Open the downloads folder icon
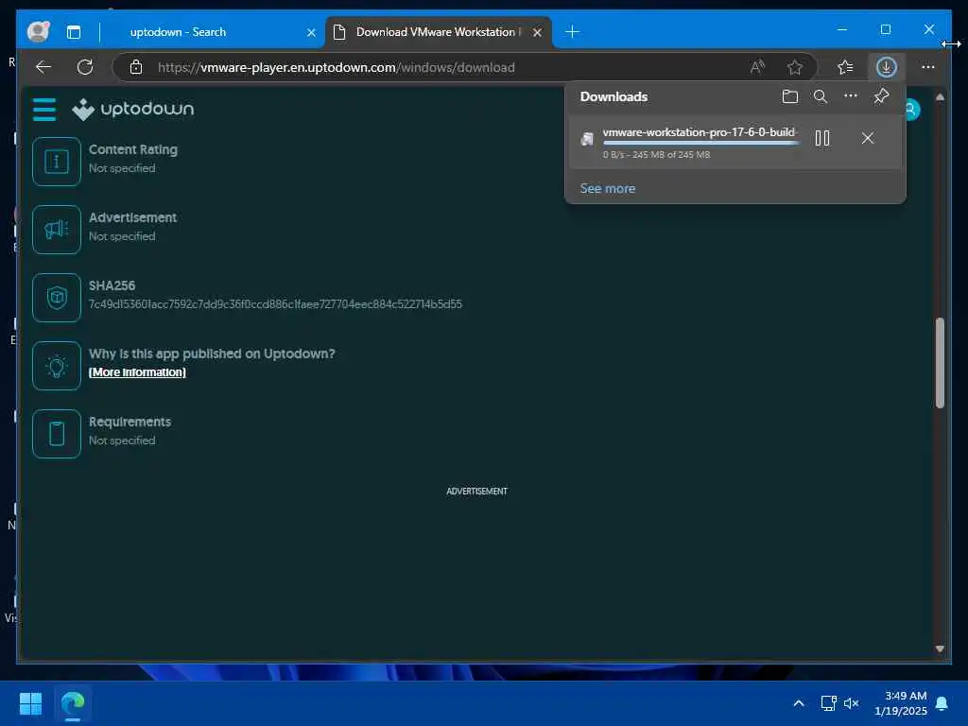 tap(789, 96)
